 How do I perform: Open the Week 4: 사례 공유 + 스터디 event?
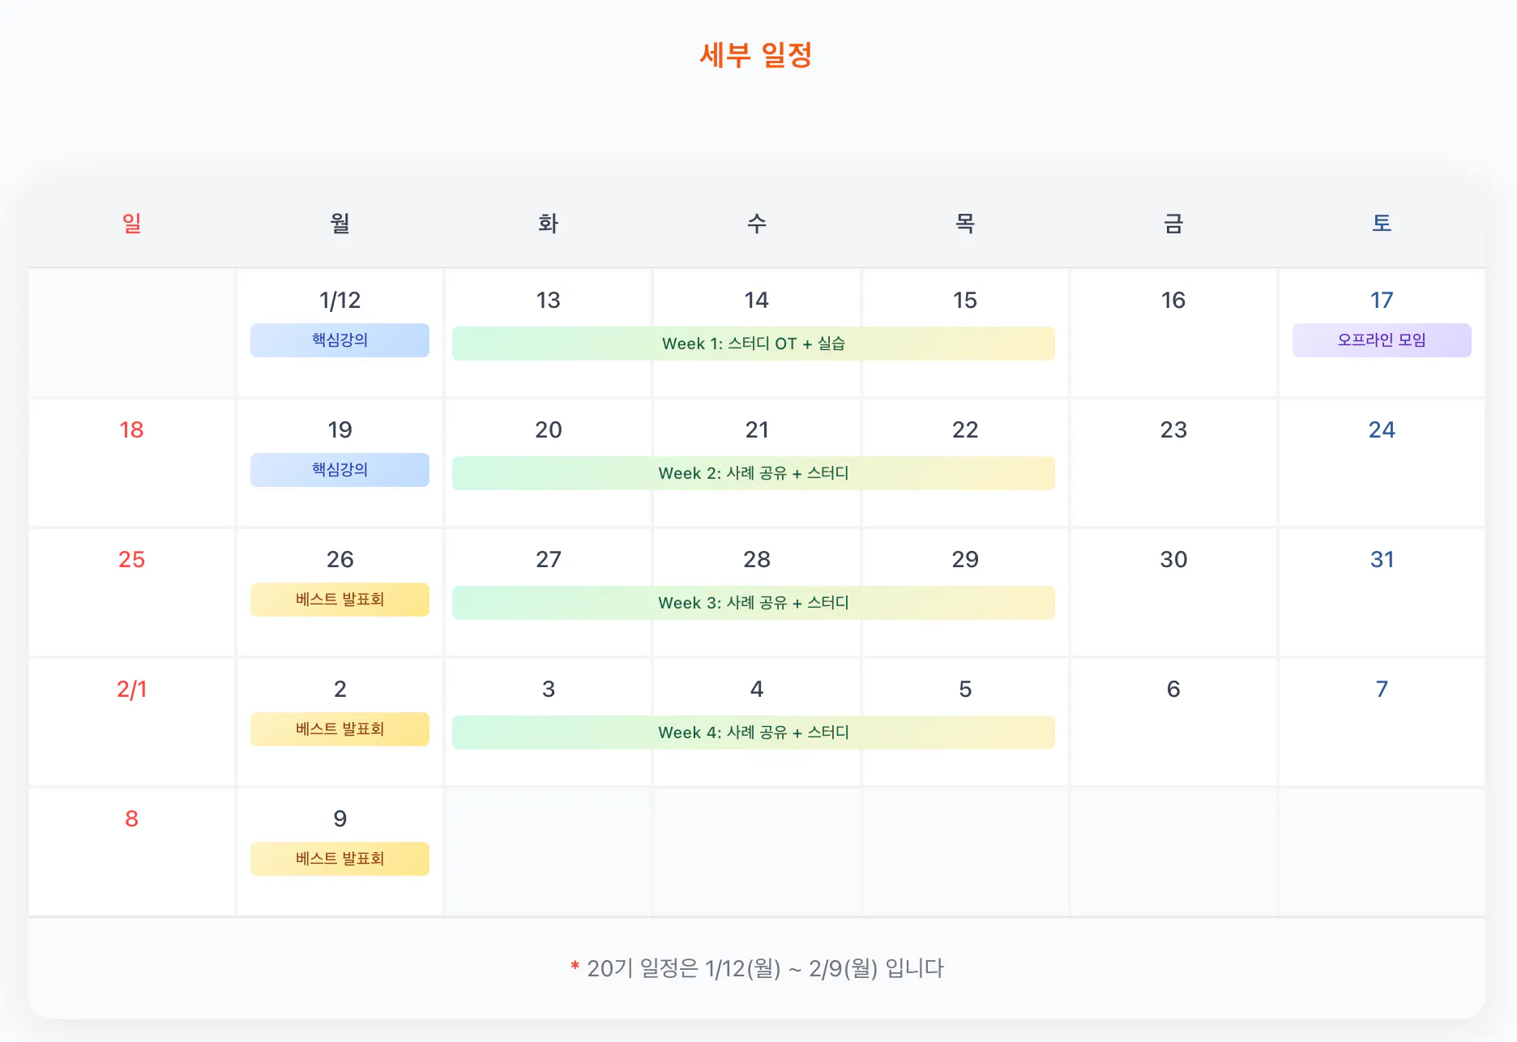click(754, 732)
